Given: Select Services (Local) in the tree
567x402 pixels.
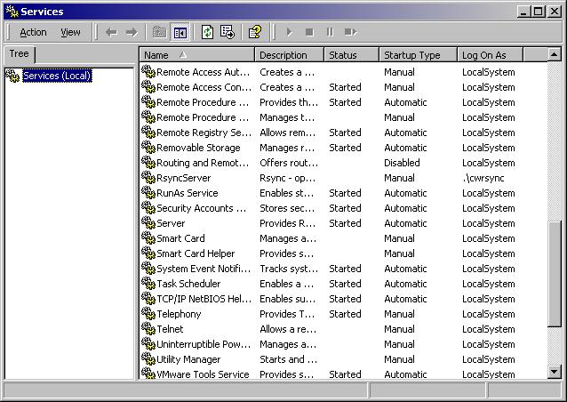Looking at the screenshot, I should (57, 76).
